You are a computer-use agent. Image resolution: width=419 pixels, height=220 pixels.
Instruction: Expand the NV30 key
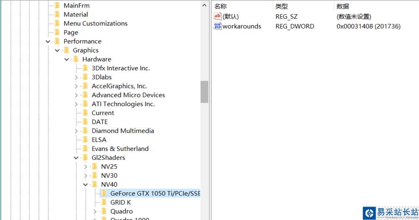pyautogui.click(x=85, y=176)
